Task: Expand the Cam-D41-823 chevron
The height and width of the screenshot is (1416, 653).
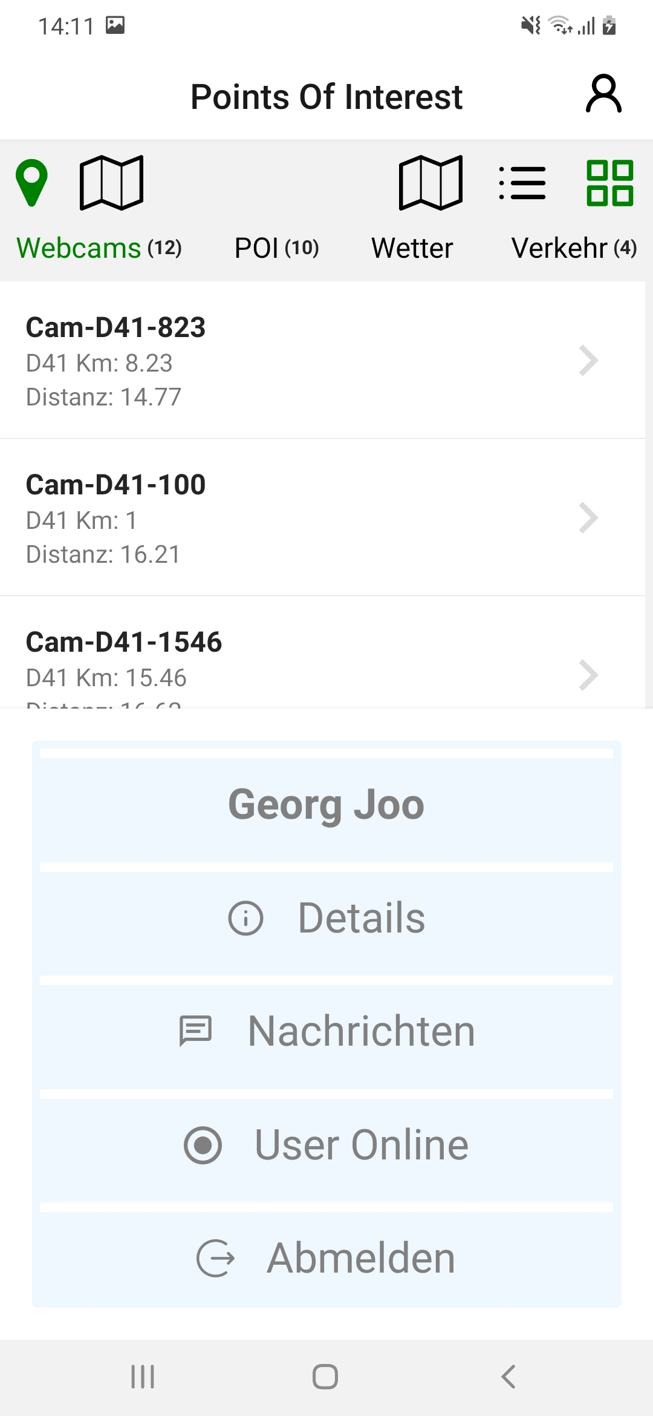Action: 588,361
